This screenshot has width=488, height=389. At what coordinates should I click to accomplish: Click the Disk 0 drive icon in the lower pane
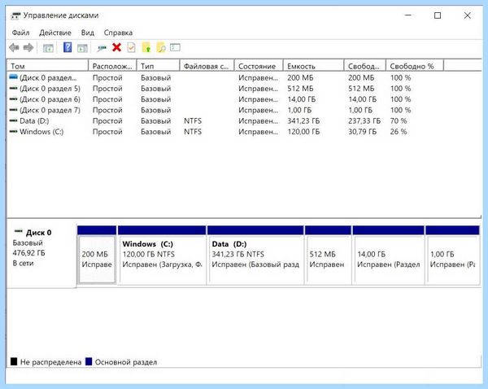[x=19, y=231]
